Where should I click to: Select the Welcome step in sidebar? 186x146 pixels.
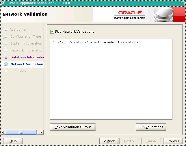18,29
